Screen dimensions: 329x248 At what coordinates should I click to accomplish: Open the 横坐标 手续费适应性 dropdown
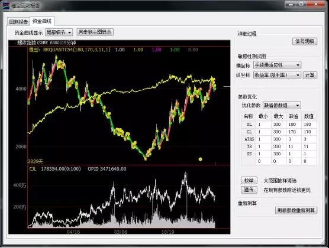tap(277, 65)
